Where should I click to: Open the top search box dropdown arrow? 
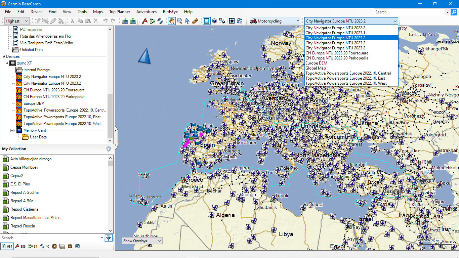447,12
